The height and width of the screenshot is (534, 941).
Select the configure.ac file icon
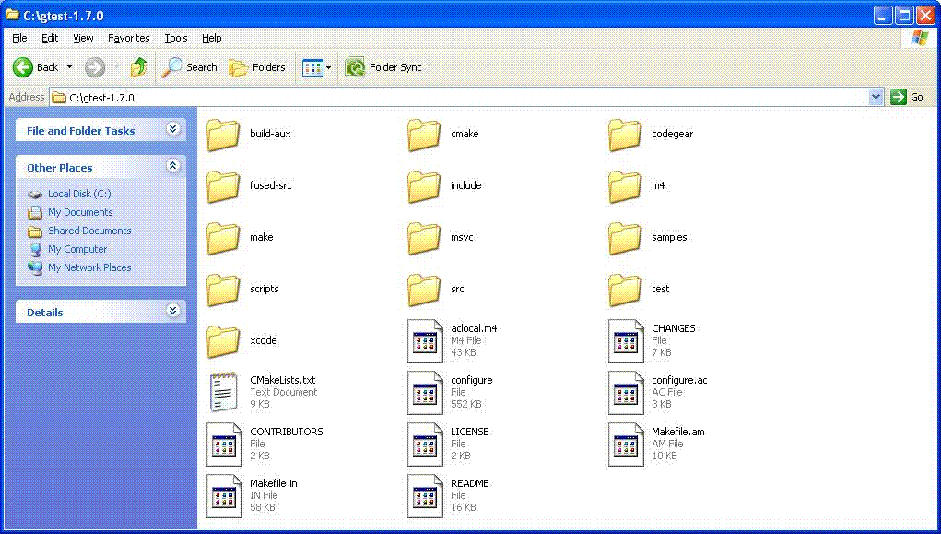[626, 393]
